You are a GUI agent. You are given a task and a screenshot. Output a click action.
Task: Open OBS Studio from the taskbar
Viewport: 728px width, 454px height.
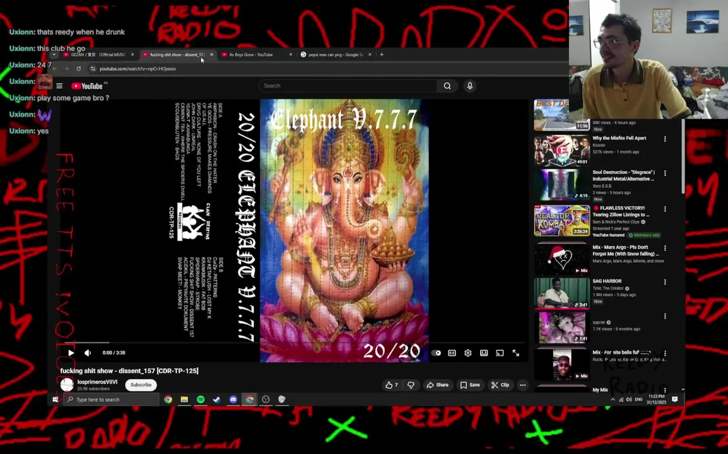click(266, 399)
